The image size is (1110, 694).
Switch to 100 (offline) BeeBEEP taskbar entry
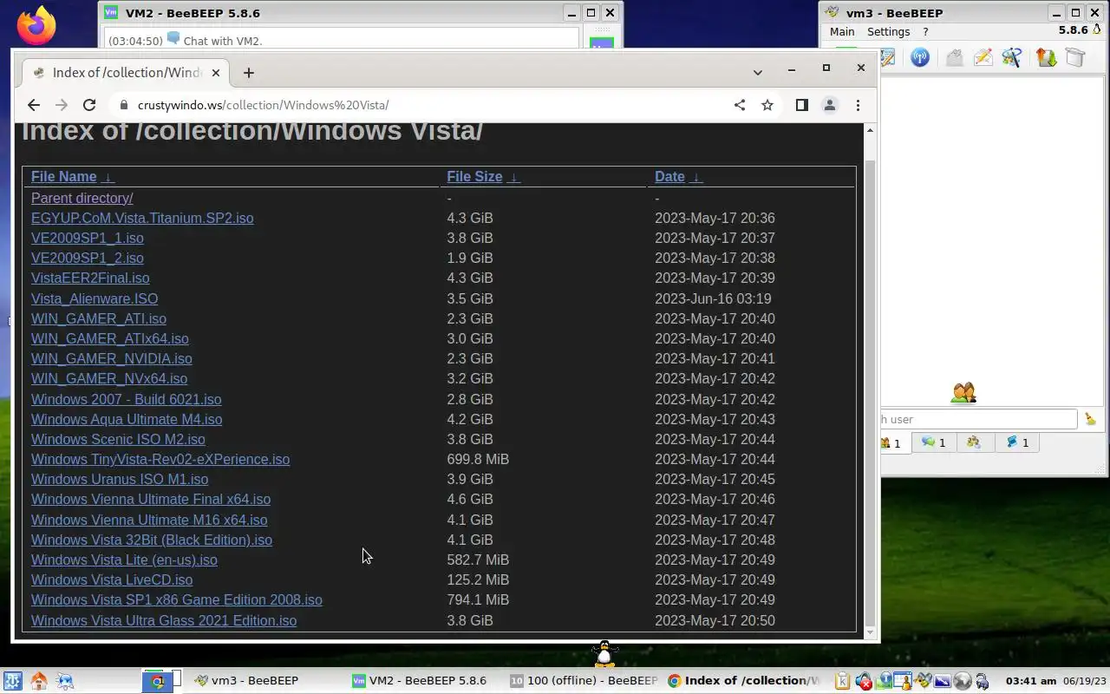tap(584, 681)
